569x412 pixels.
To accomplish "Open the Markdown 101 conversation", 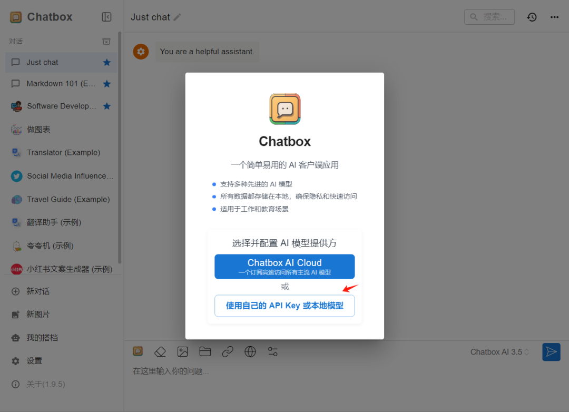I will coord(61,84).
